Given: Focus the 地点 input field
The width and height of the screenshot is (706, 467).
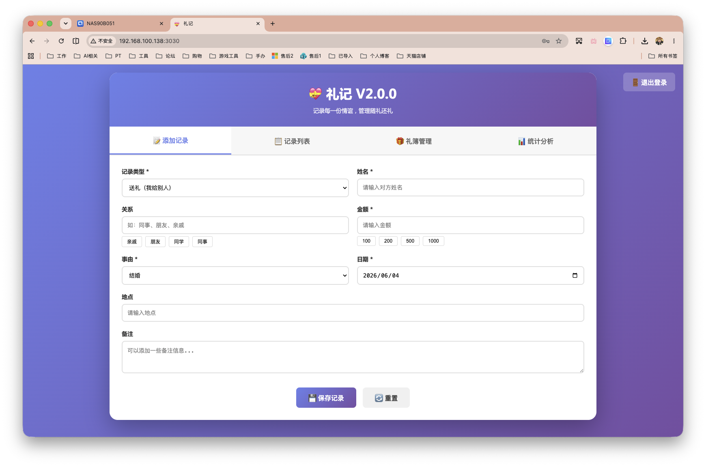Looking at the screenshot, I should coord(353,313).
